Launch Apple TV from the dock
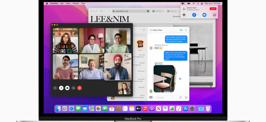 (x=138, y=108)
